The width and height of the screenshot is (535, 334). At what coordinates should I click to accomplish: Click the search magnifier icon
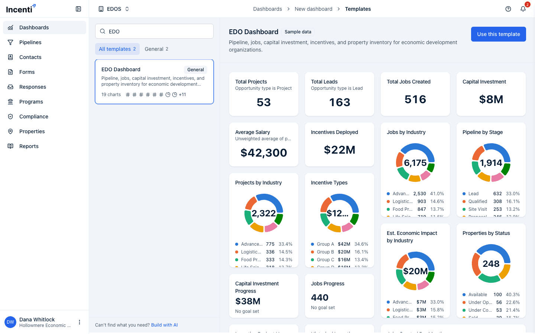(x=103, y=31)
